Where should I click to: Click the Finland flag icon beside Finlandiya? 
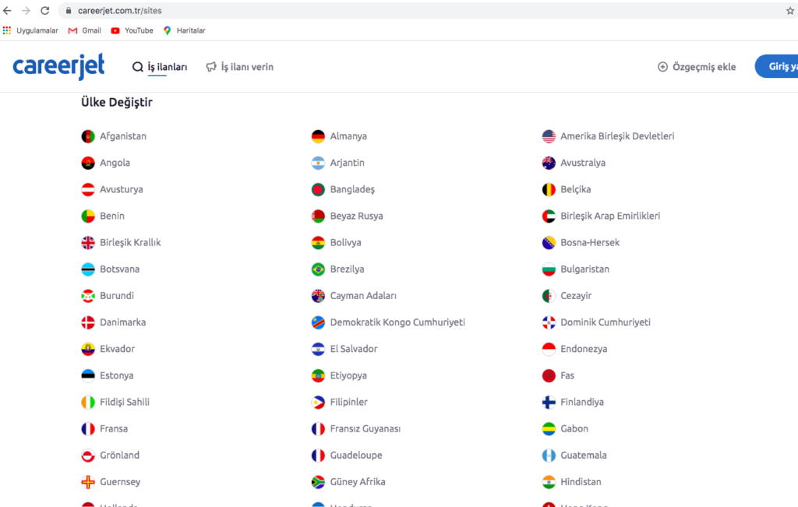click(549, 403)
